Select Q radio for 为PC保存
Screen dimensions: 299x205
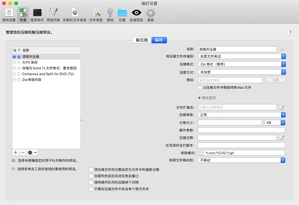click(14, 63)
